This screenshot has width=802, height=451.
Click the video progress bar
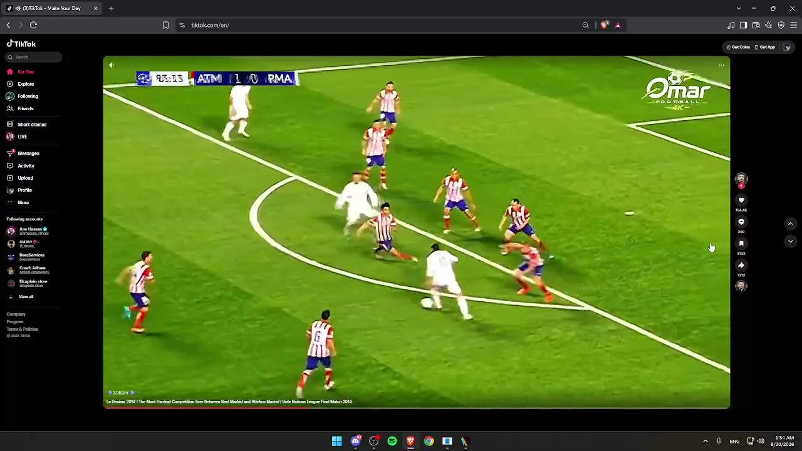(x=417, y=408)
